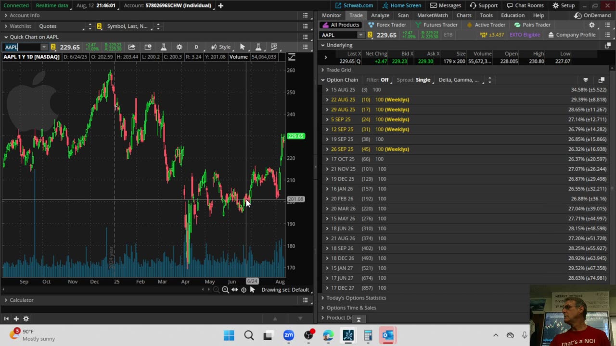Open Support
616x346 pixels.
click(484, 5)
